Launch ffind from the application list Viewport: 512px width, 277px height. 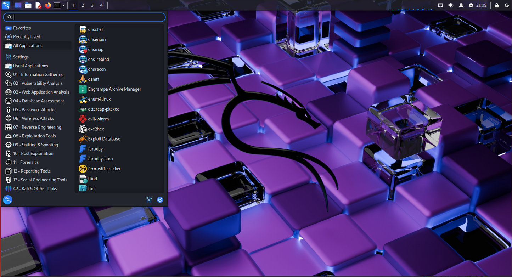[119, 179]
